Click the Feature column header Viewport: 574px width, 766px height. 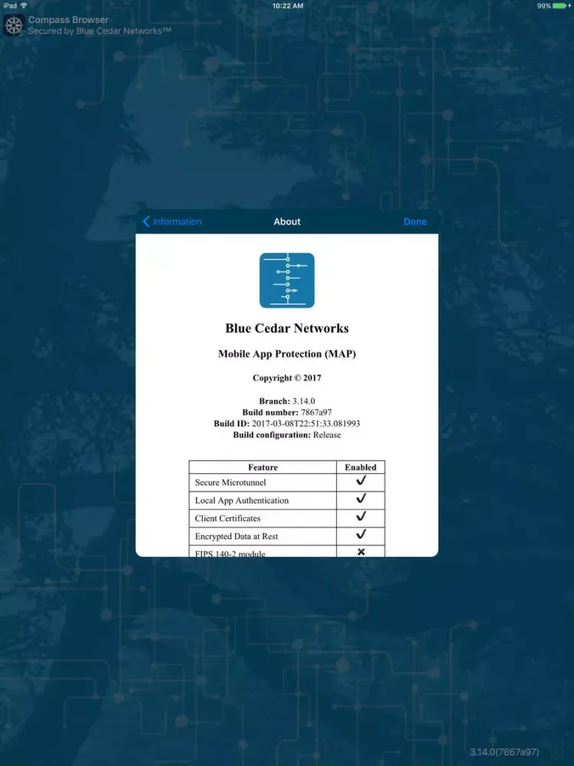[x=263, y=467]
